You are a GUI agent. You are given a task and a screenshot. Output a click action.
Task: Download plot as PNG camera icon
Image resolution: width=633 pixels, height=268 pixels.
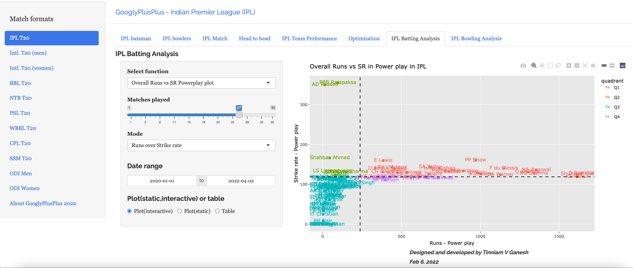tap(523, 66)
